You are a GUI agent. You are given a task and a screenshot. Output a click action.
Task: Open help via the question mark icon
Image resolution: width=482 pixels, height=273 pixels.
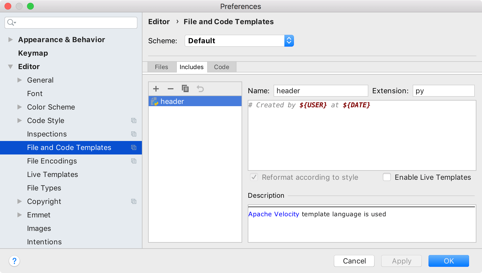[x=15, y=261]
